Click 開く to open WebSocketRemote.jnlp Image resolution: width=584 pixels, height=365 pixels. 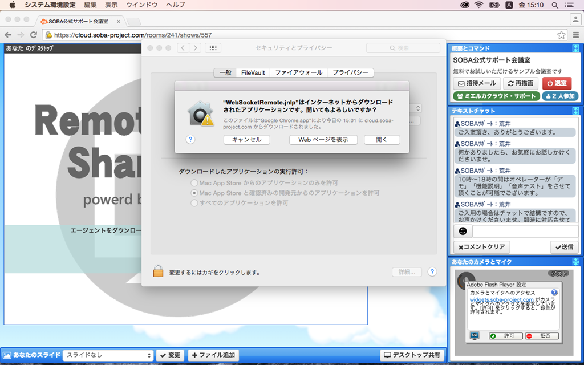pos(382,140)
